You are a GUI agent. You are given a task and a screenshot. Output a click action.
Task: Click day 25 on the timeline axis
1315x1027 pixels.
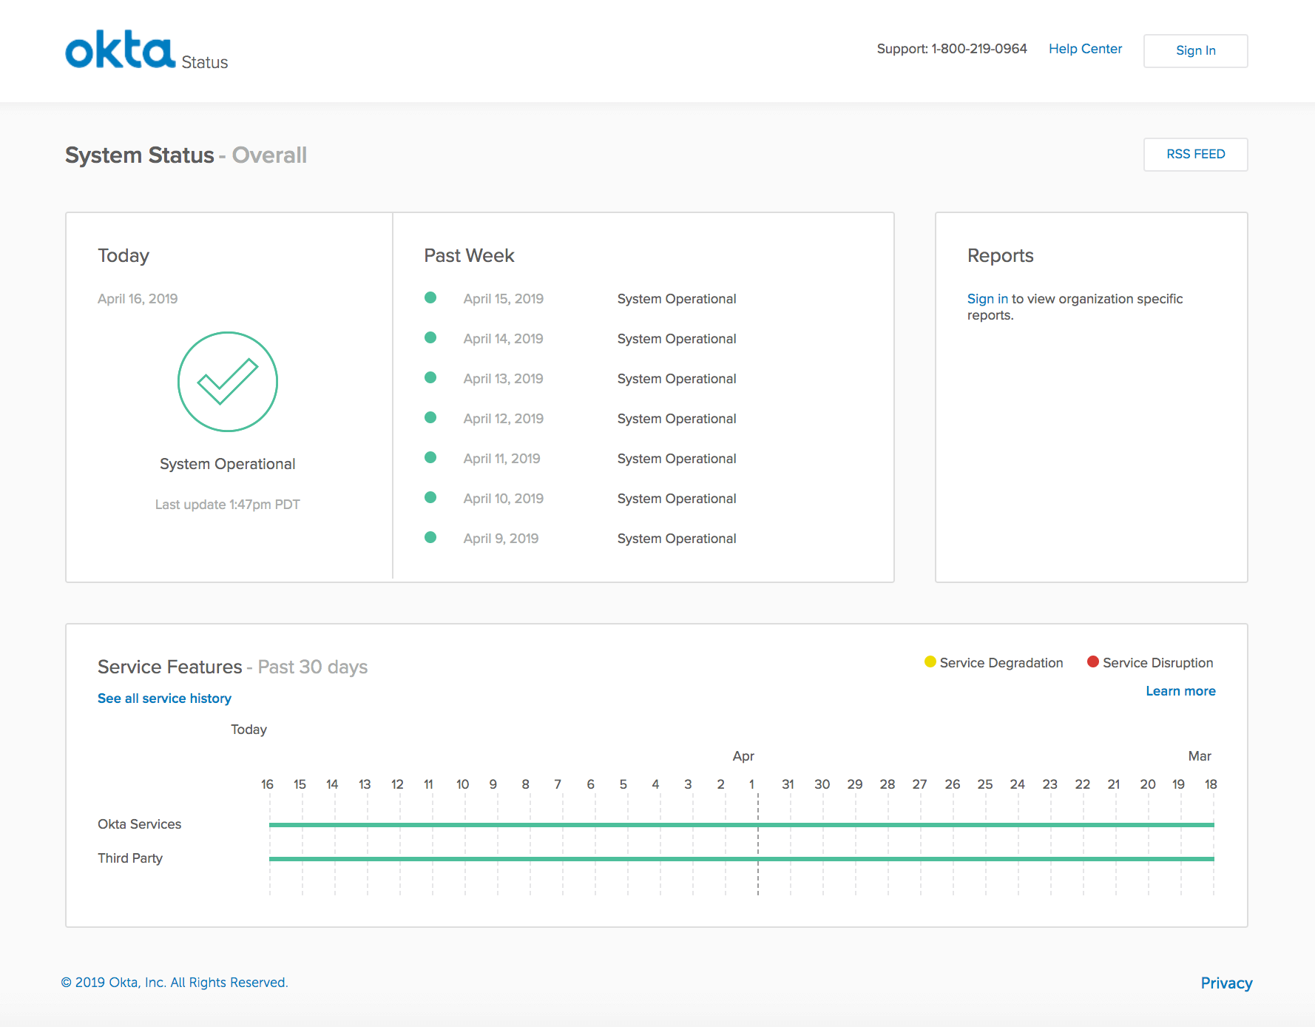click(985, 784)
